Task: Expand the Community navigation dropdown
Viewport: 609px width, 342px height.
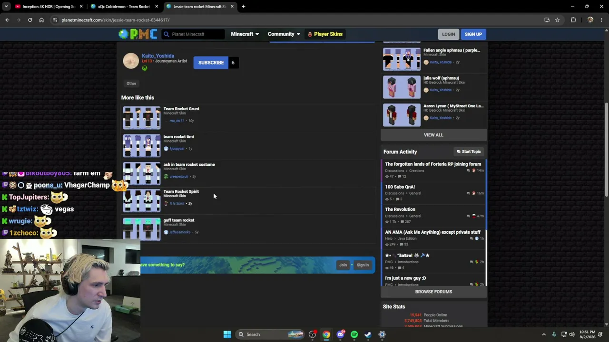Action: tap(284, 34)
